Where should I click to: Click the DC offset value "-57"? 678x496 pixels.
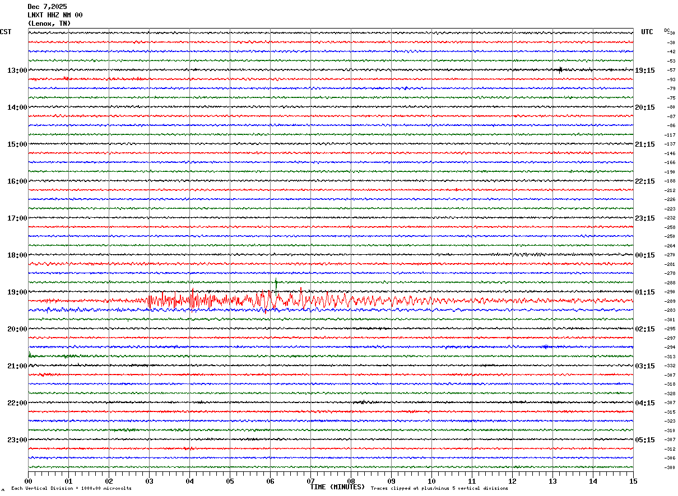(x=671, y=71)
